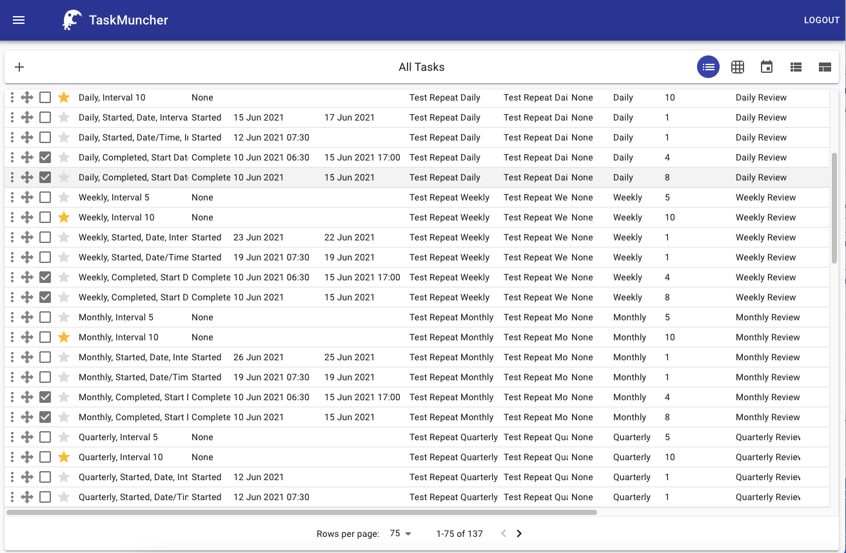Click 'Test Repeat Quarterly' in Quarterly, Interval 5 row
The height and width of the screenshot is (553, 846).
click(x=454, y=438)
